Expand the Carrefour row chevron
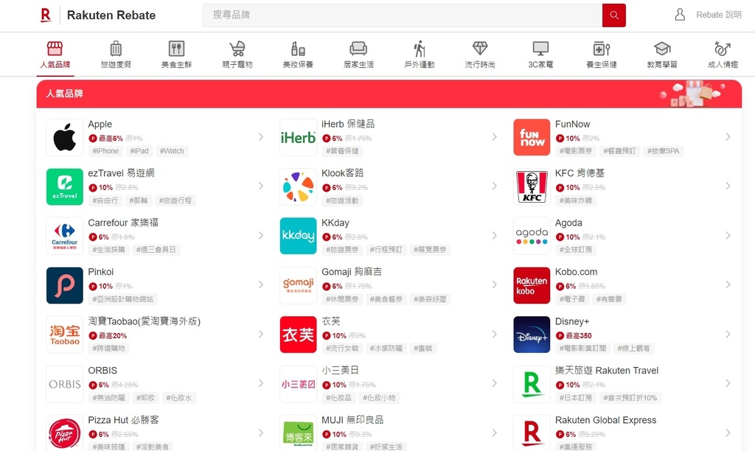Screen dimensions: 755x451 point(260,235)
